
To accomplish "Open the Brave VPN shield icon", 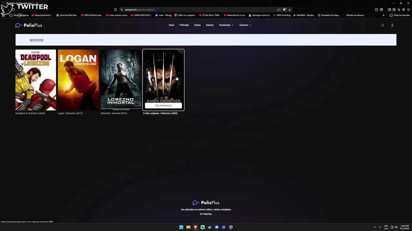I will pos(404,10).
